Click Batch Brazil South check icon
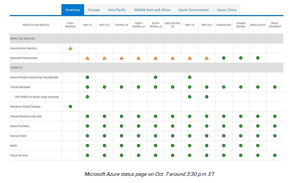The height and width of the screenshot is (183, 290). click(x=258, y=145)
